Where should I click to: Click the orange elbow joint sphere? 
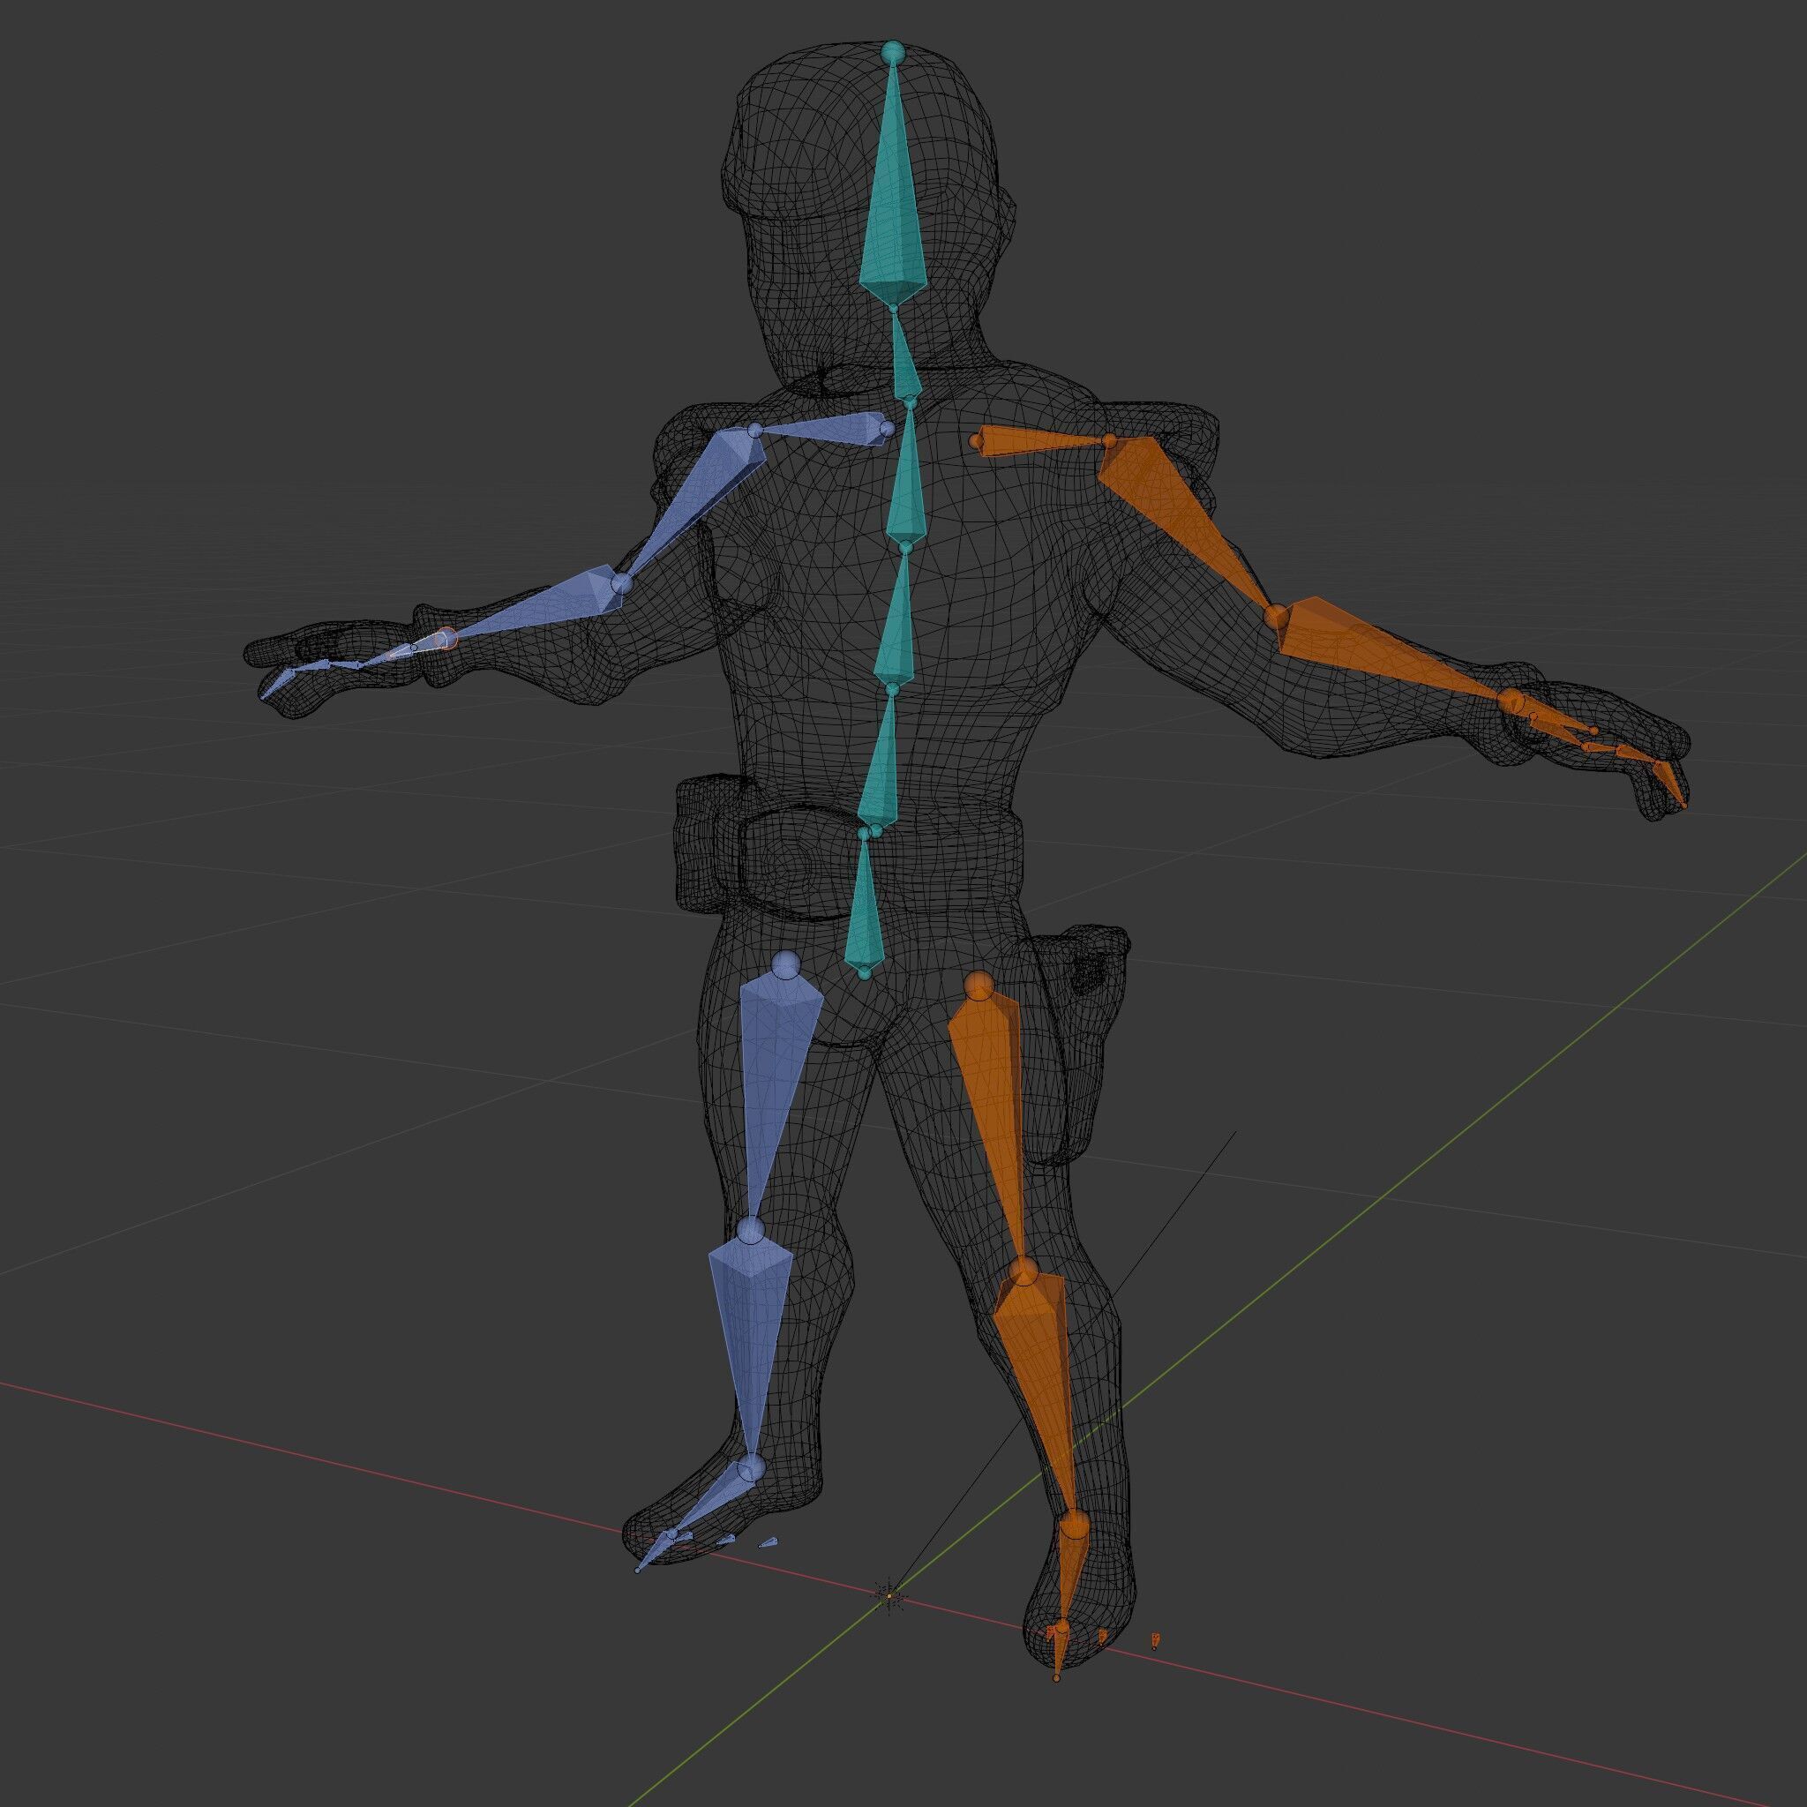point(1276,616)
